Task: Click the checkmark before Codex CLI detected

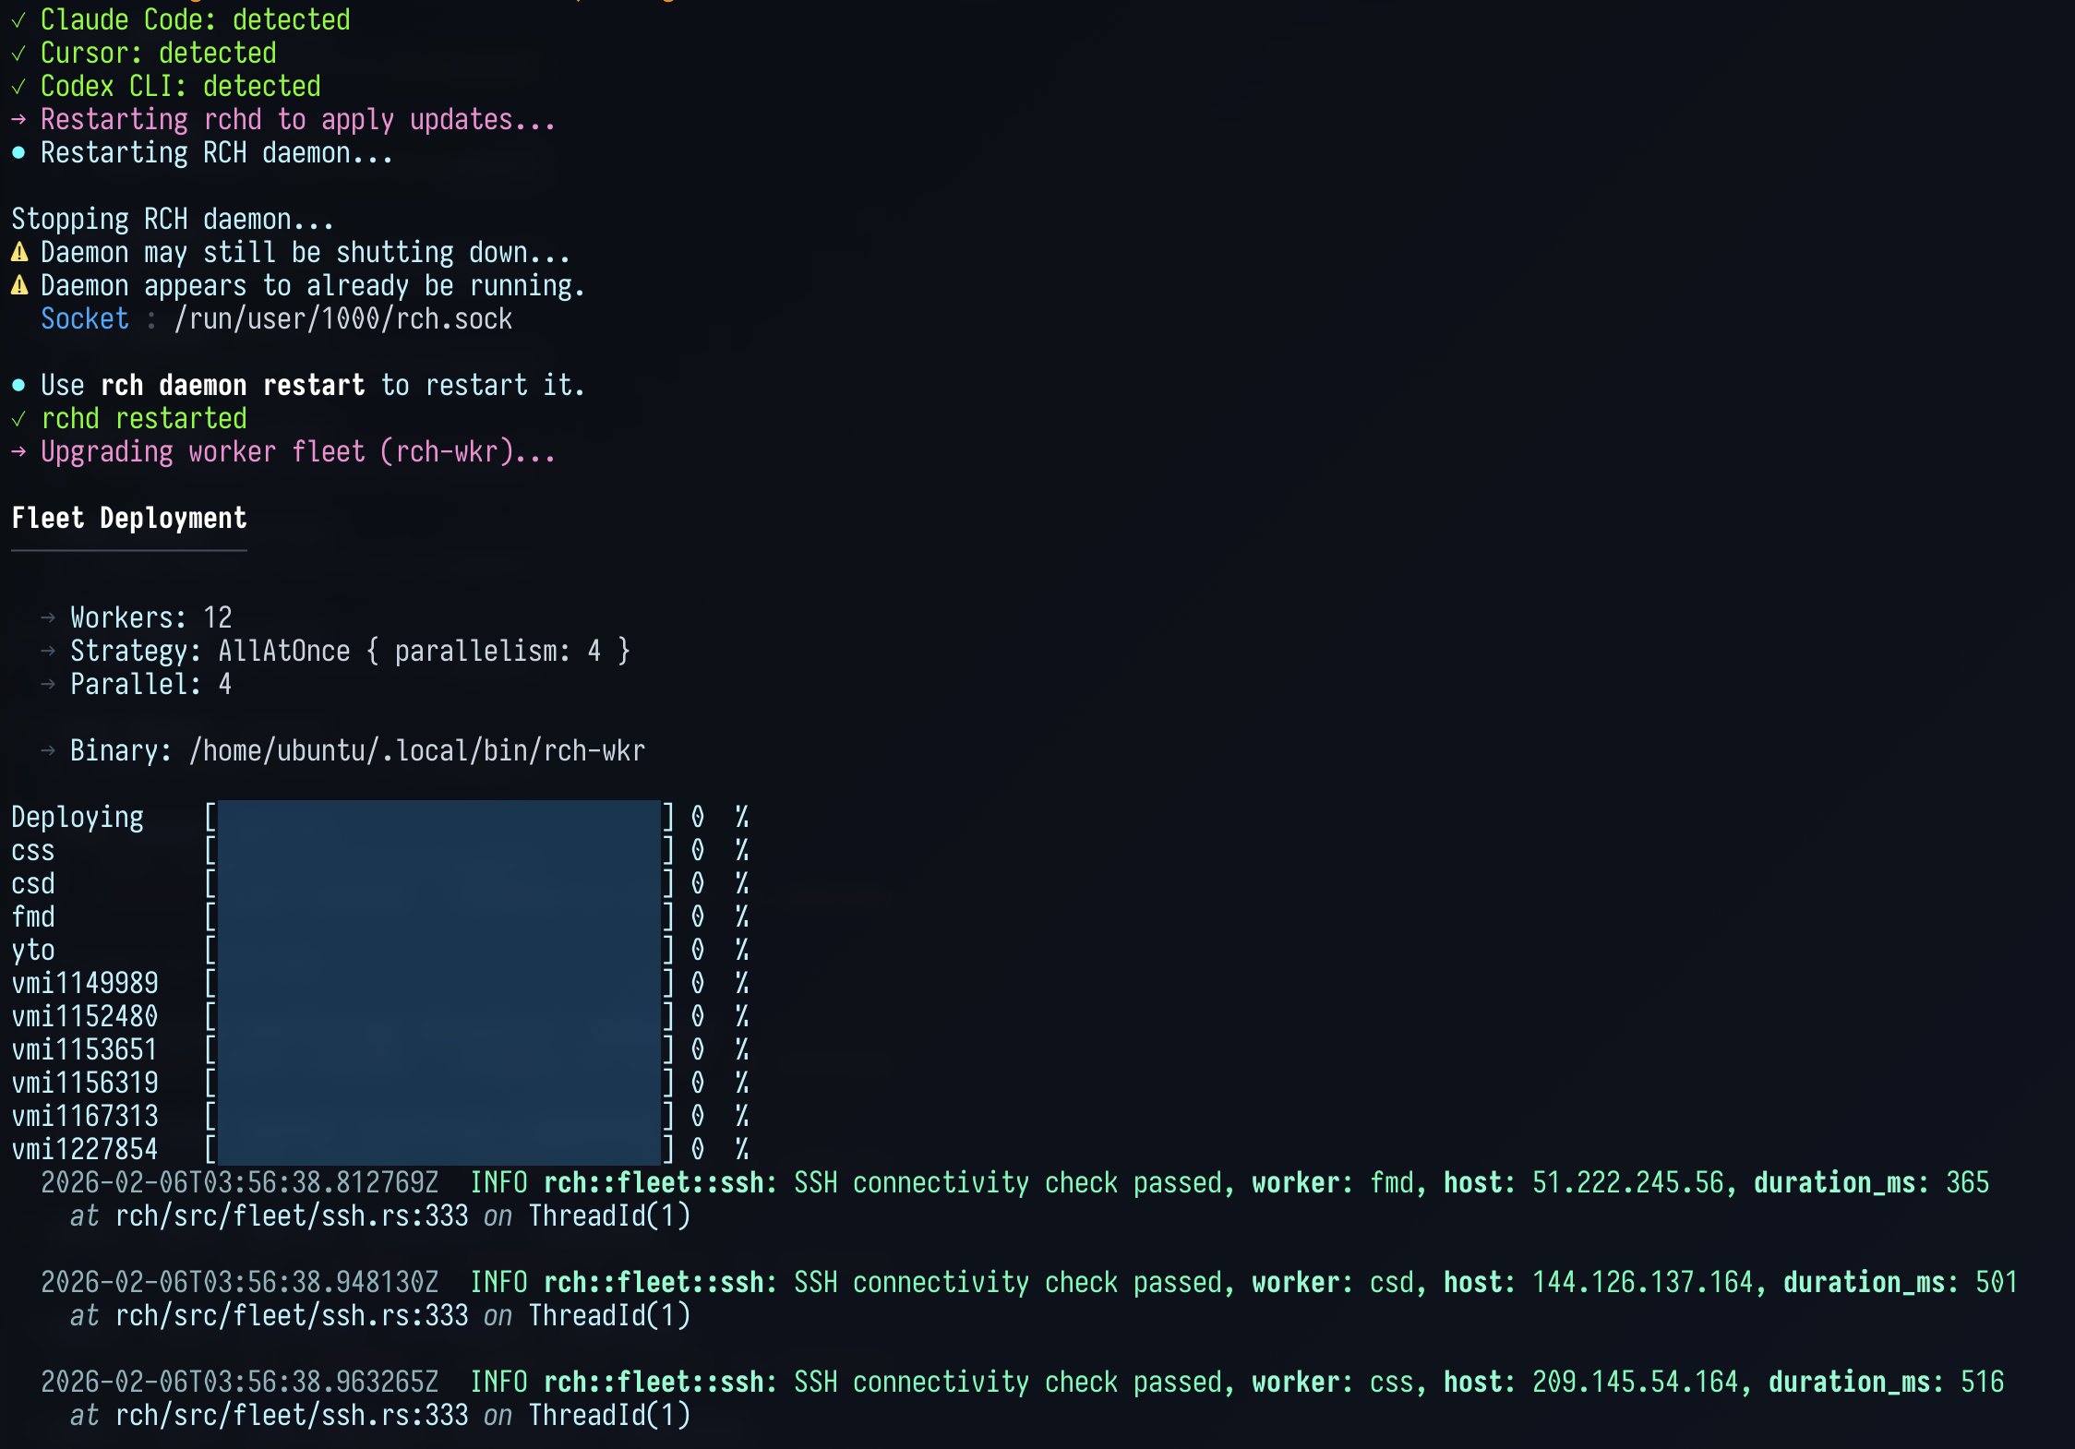Action: tap(18, 87)
